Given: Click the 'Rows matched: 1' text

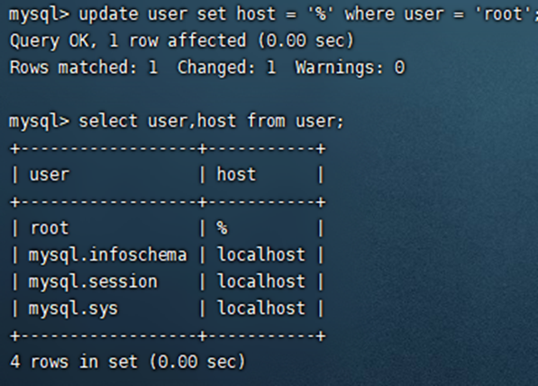Looking at the screenshot, I should click(84, 68).
